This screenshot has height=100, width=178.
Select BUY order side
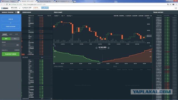[6, 39]
